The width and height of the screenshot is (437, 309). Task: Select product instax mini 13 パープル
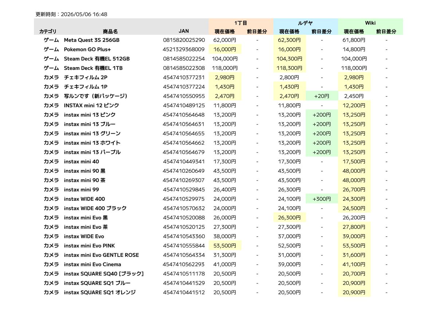[x=92, y=152]
